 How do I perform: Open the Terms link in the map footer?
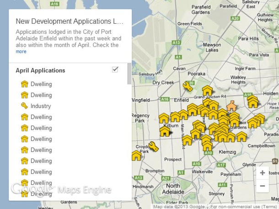click(269, 207)
